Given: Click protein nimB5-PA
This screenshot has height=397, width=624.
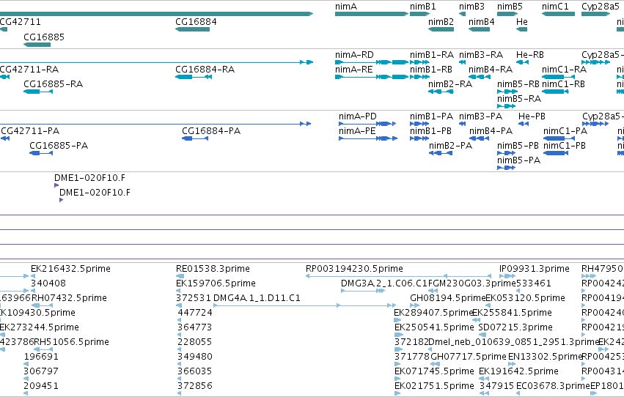Looking at the screenshot, I should point(506,168).
